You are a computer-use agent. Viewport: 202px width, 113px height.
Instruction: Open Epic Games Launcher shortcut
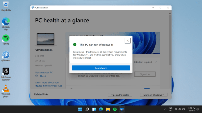point(6,74)
